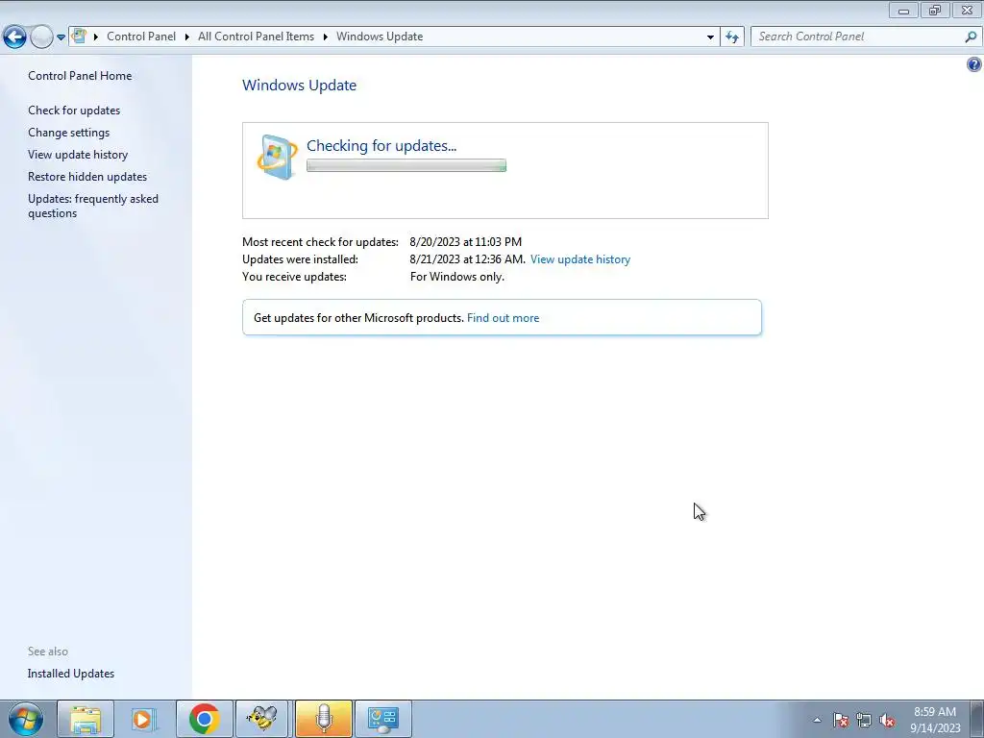Select the All Control Panel Items breadcrumb
Image resolution: width=984 pixels, height=738 pixels.
[256, 37]
